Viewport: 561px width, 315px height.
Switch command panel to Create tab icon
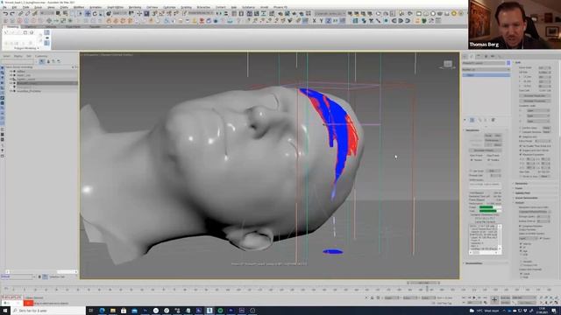click(x=465, y=56)
